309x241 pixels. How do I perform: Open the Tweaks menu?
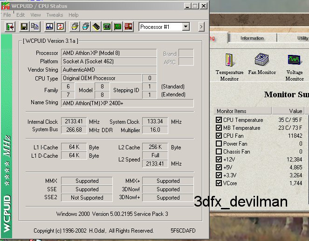click(x=55, y=15)
